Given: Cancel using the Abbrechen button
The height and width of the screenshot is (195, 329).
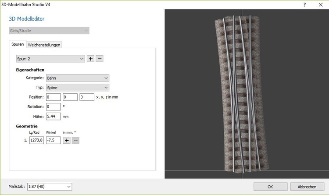Looking at the screenshot, I should pyautogui.click(x=307, y=187).
